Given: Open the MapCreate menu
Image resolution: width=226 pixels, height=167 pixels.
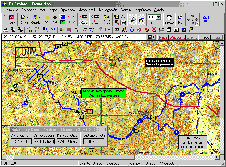Looking at the screenshot, I should 143,10.
